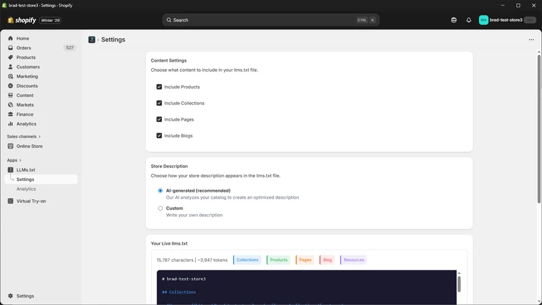Select Custom store description option
542x305 pixels.
click(x=161, y=208)
